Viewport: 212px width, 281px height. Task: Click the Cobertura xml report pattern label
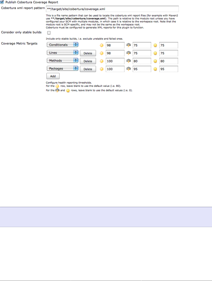tap(23, 8)
